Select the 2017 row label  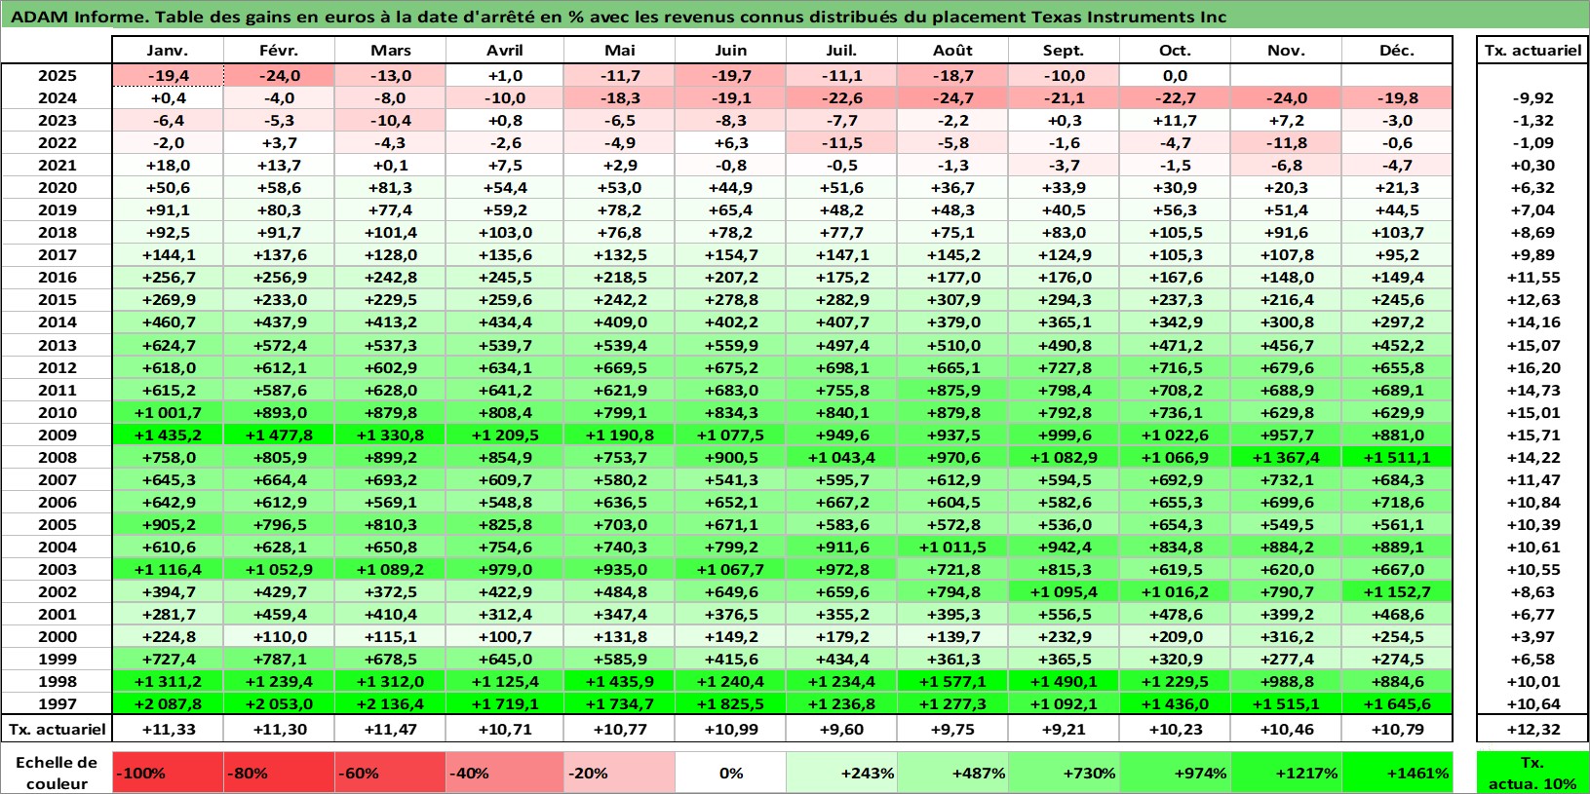(x=57, y=254)
